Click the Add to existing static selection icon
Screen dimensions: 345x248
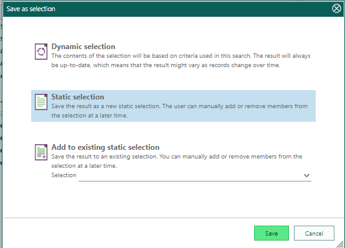tap(41, 152)
